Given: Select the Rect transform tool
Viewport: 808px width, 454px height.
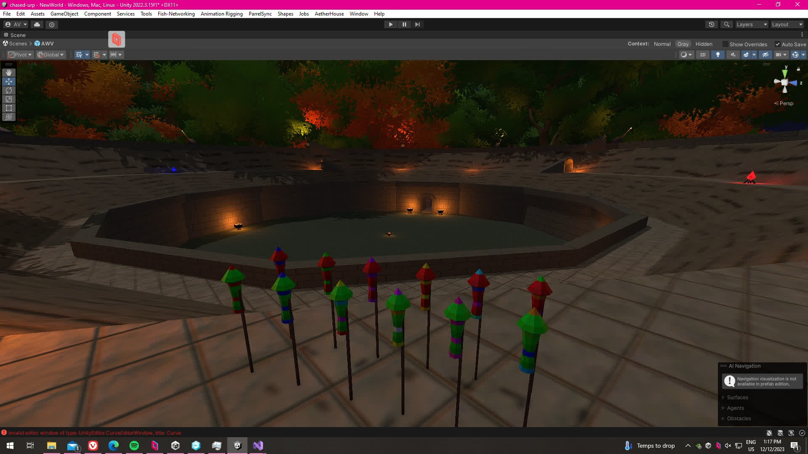Looking at the screenshot, I should pos(8,108).
